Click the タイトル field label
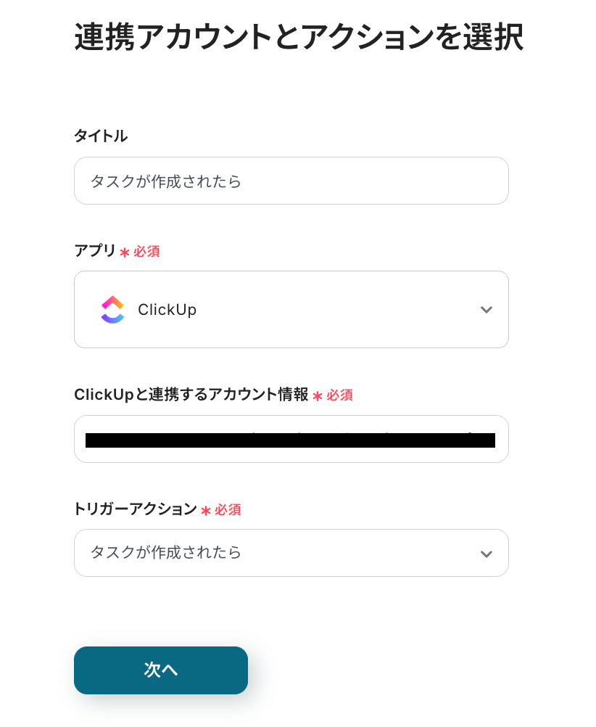Viewport: 596px width, 727px height. 100,136
